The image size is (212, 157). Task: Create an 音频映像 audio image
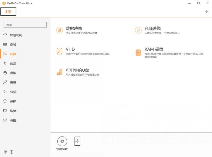153,28
